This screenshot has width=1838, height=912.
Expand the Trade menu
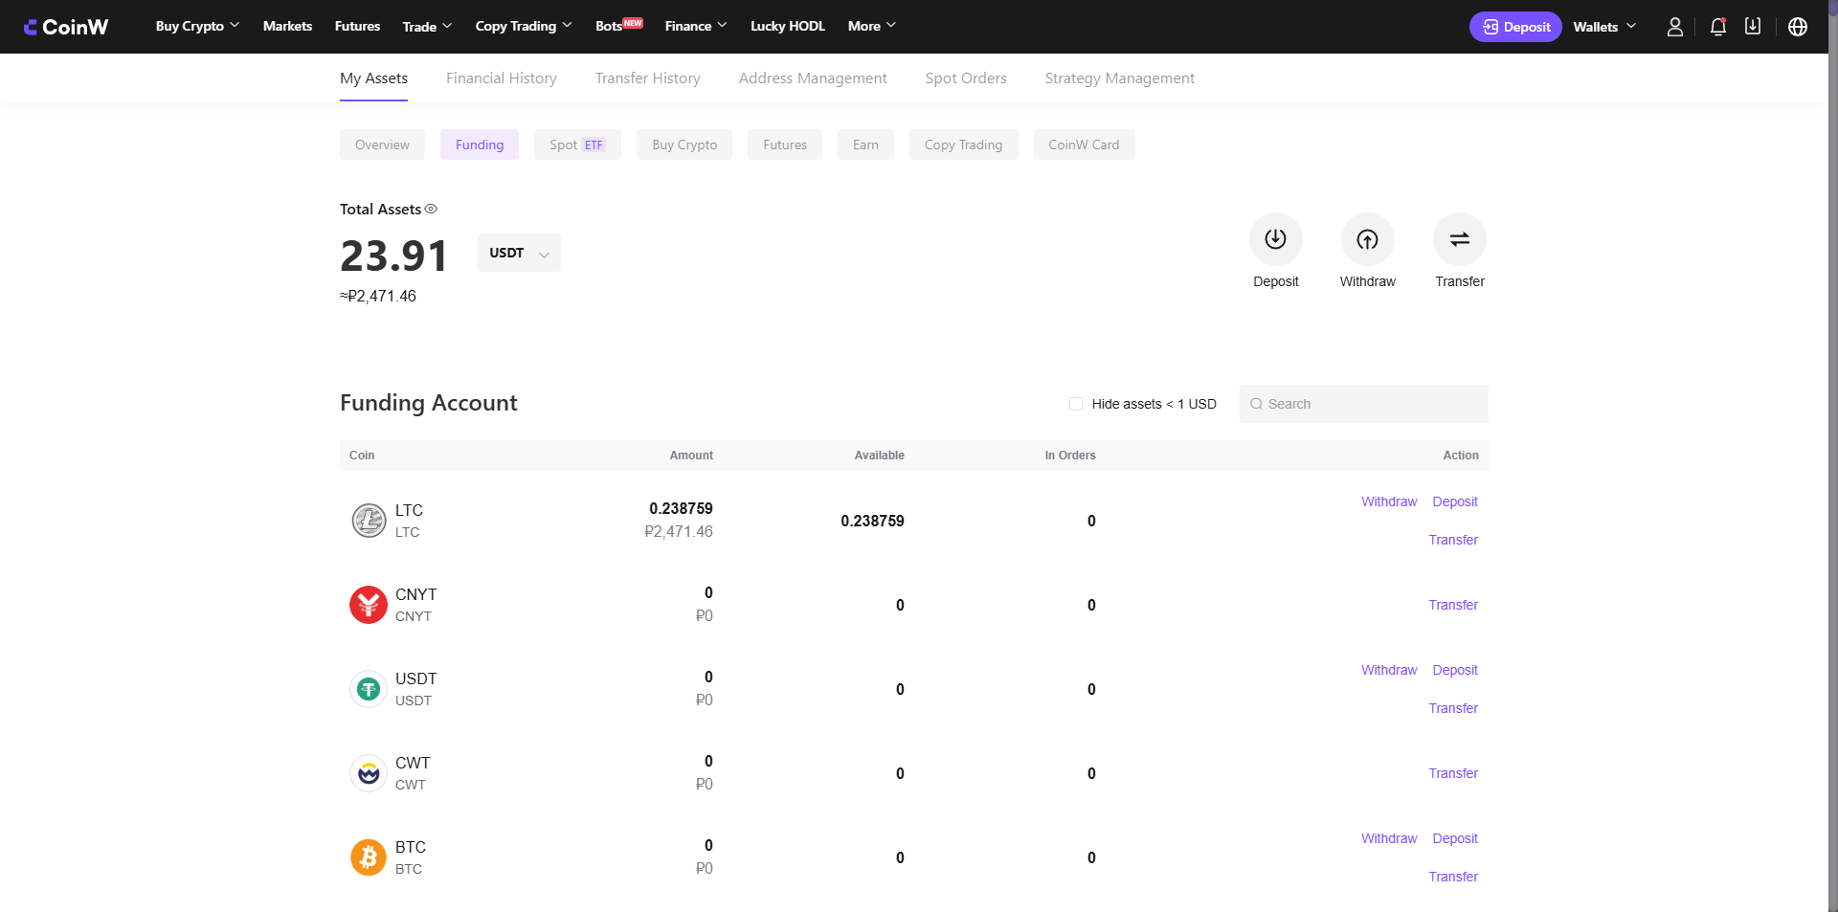427,26
